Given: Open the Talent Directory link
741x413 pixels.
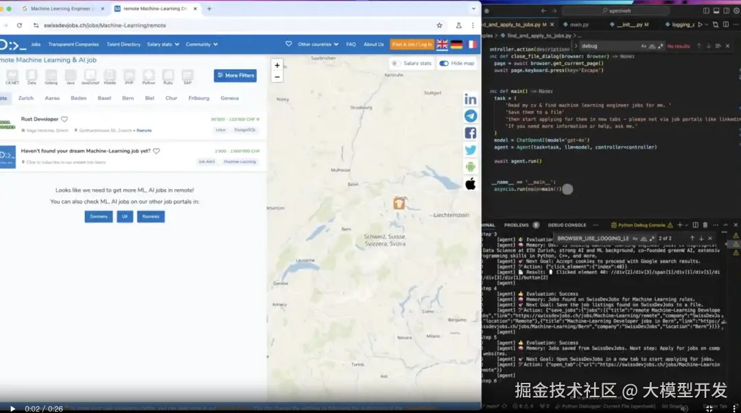Looking at the screenshot, I should click(x=123, y=45).
